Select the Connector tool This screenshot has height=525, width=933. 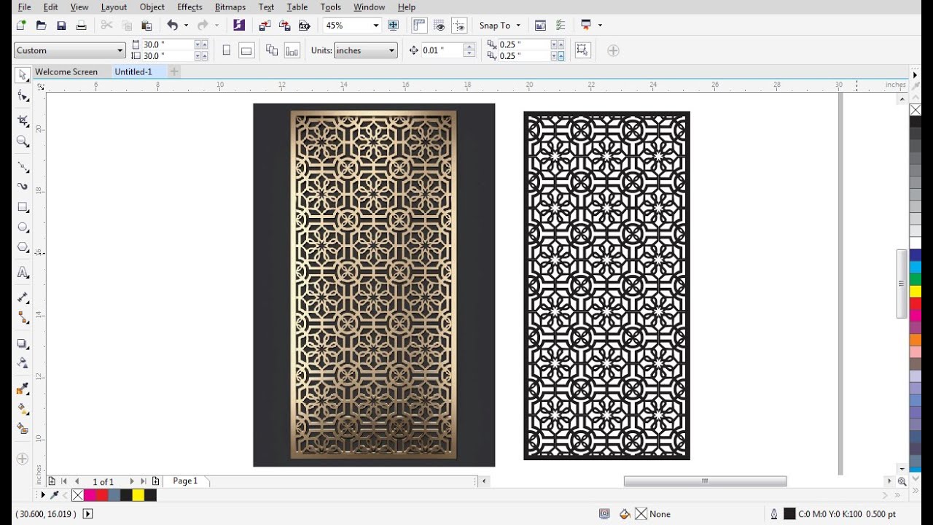click(x=23, y=318)
